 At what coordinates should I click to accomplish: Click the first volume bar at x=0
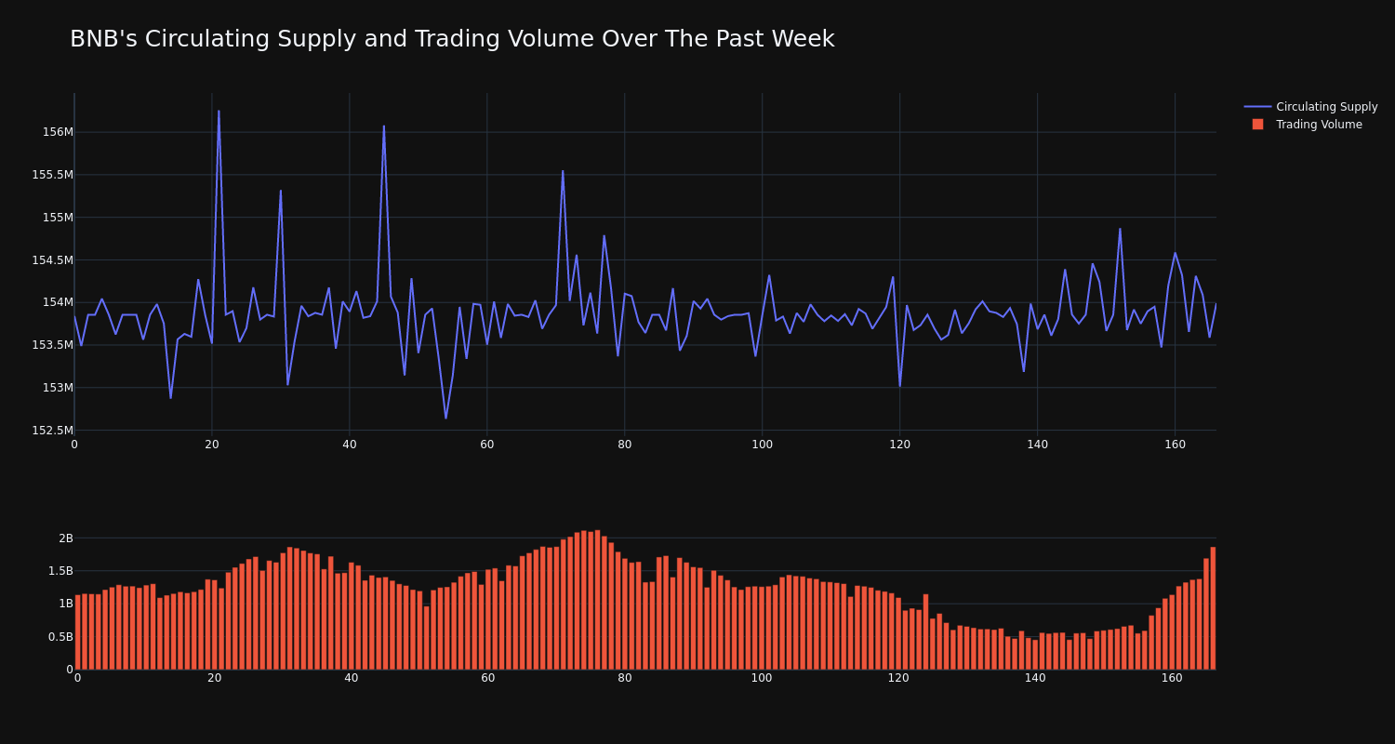pyautogui.click(x=77, y=632)
